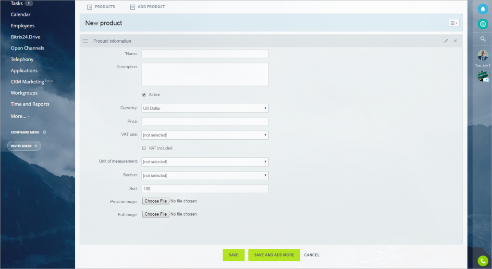This screenshot has height=269, width=492.
Task: Open Workgroups in the sidebar
Action: 24,93
